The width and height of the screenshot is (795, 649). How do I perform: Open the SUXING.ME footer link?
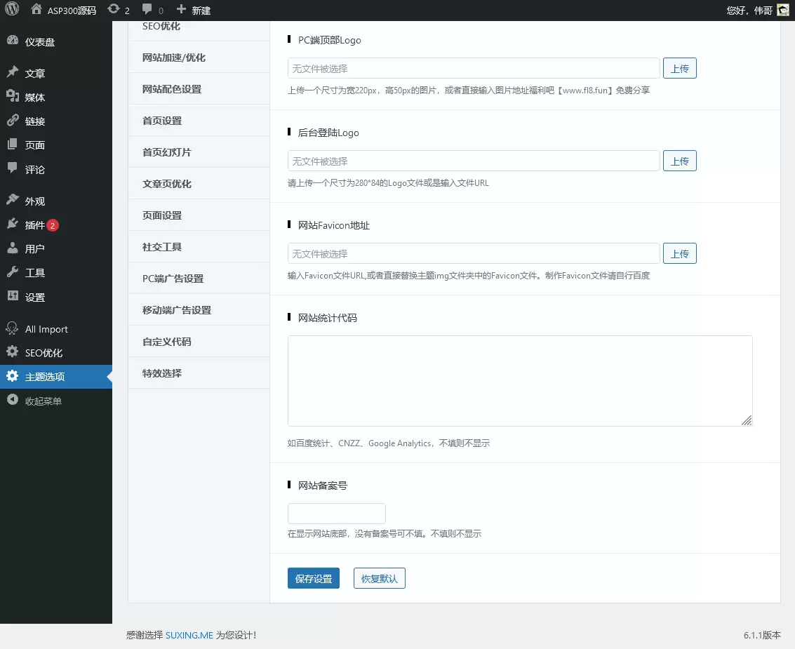point(189,635)
